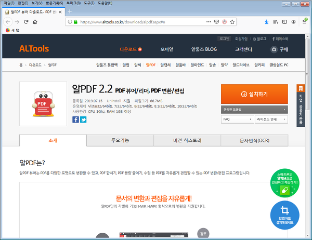Open the 블로그 header link
This screenshot has width=312, height=240.
point(259,39)
